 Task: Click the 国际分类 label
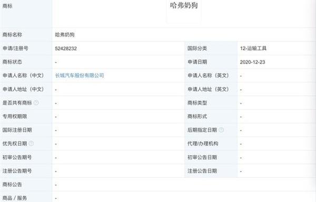(x=197, y=48)
